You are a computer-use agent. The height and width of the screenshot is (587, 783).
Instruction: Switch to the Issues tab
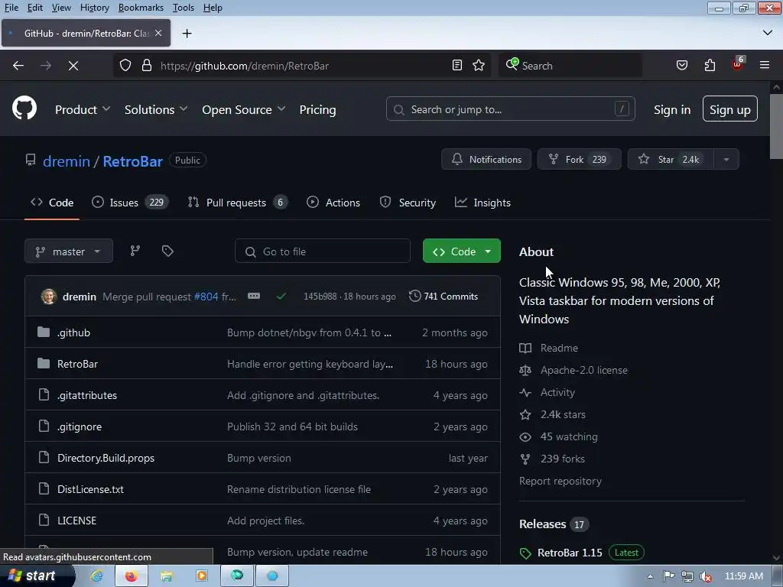pos(130,203)
